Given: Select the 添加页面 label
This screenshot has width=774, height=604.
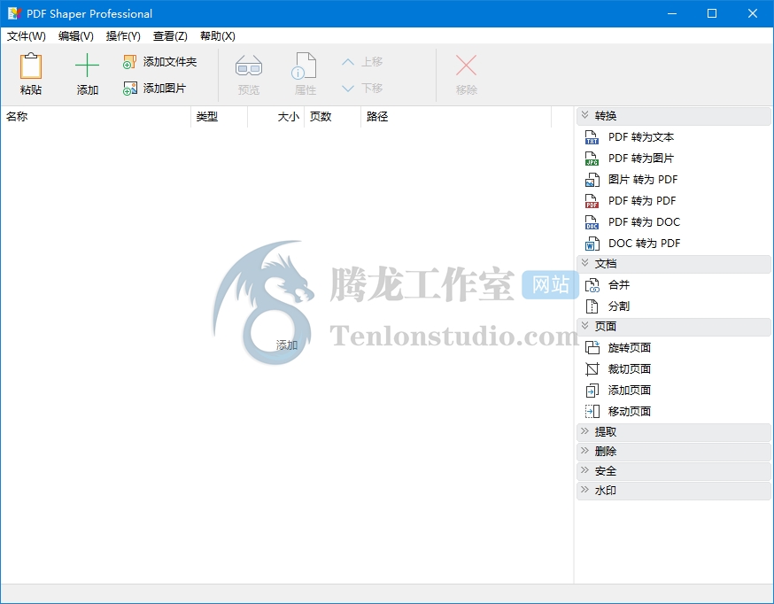Looking at the screenshot, I should pyautogui.click(x=630, y=391).
